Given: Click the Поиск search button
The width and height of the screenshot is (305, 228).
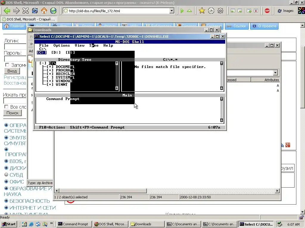Looking at the screenshot, I should (x=13, y=113).
